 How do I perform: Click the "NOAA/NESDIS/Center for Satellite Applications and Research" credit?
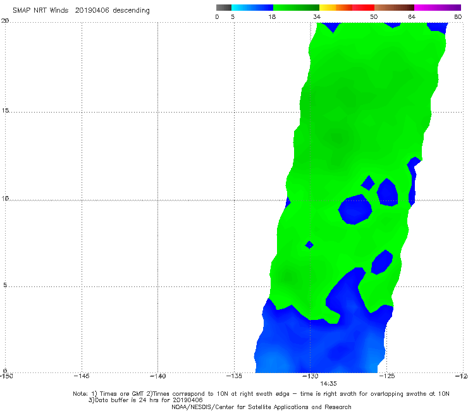pyautogui.click(x=261, y=407)
